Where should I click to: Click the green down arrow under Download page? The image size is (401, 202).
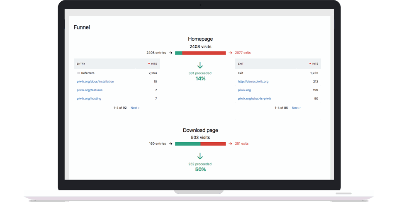[x=200, y=156]
